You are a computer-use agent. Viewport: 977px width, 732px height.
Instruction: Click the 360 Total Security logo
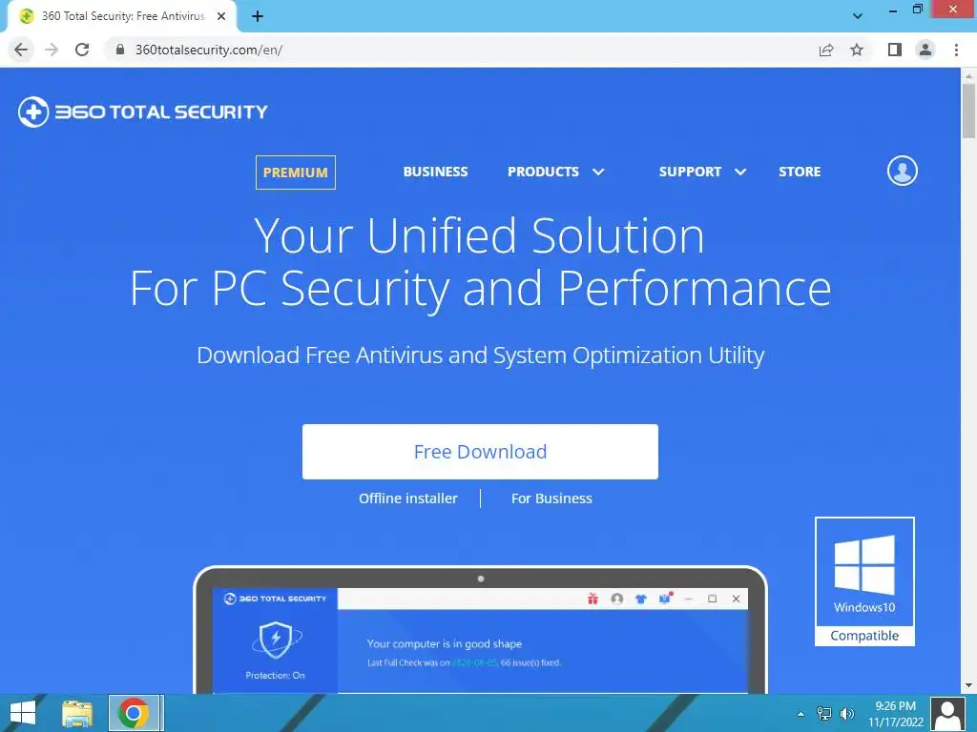(x=143, y=112)
